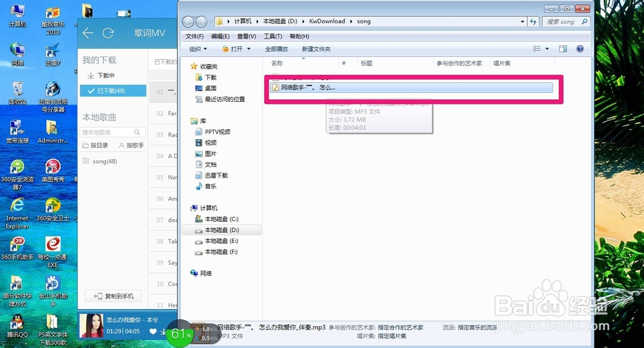Screen dimensions: 644x348
Task: Select the 网络歌手 mp3 file
Action: pyautogui.click(x=412, y=88)
